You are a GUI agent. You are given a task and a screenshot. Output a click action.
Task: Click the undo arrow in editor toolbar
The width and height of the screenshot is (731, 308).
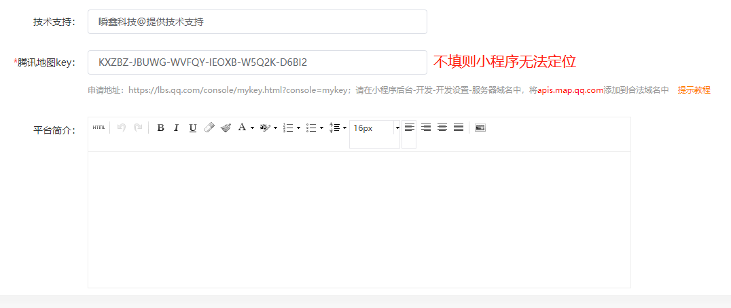[x=121, y=128]
